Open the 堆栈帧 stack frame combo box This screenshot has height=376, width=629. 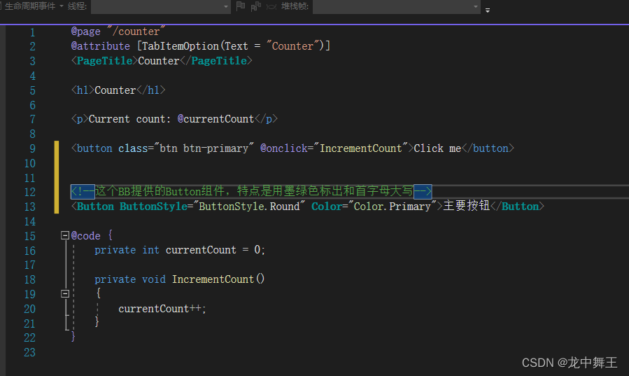(396, 7)
